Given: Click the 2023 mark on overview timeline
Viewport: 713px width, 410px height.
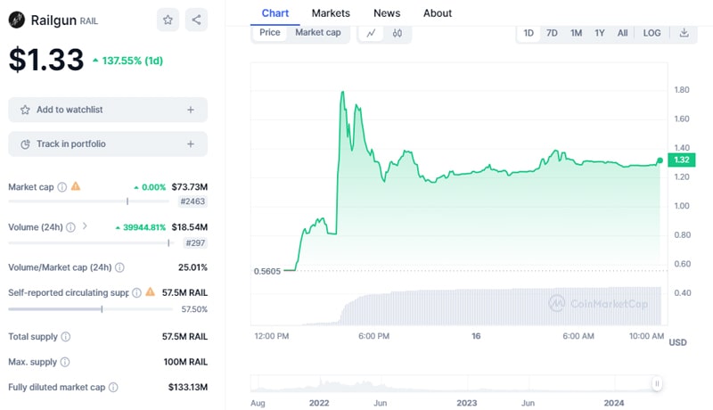Looking at the screenshot, I should [x=466, y=403].
